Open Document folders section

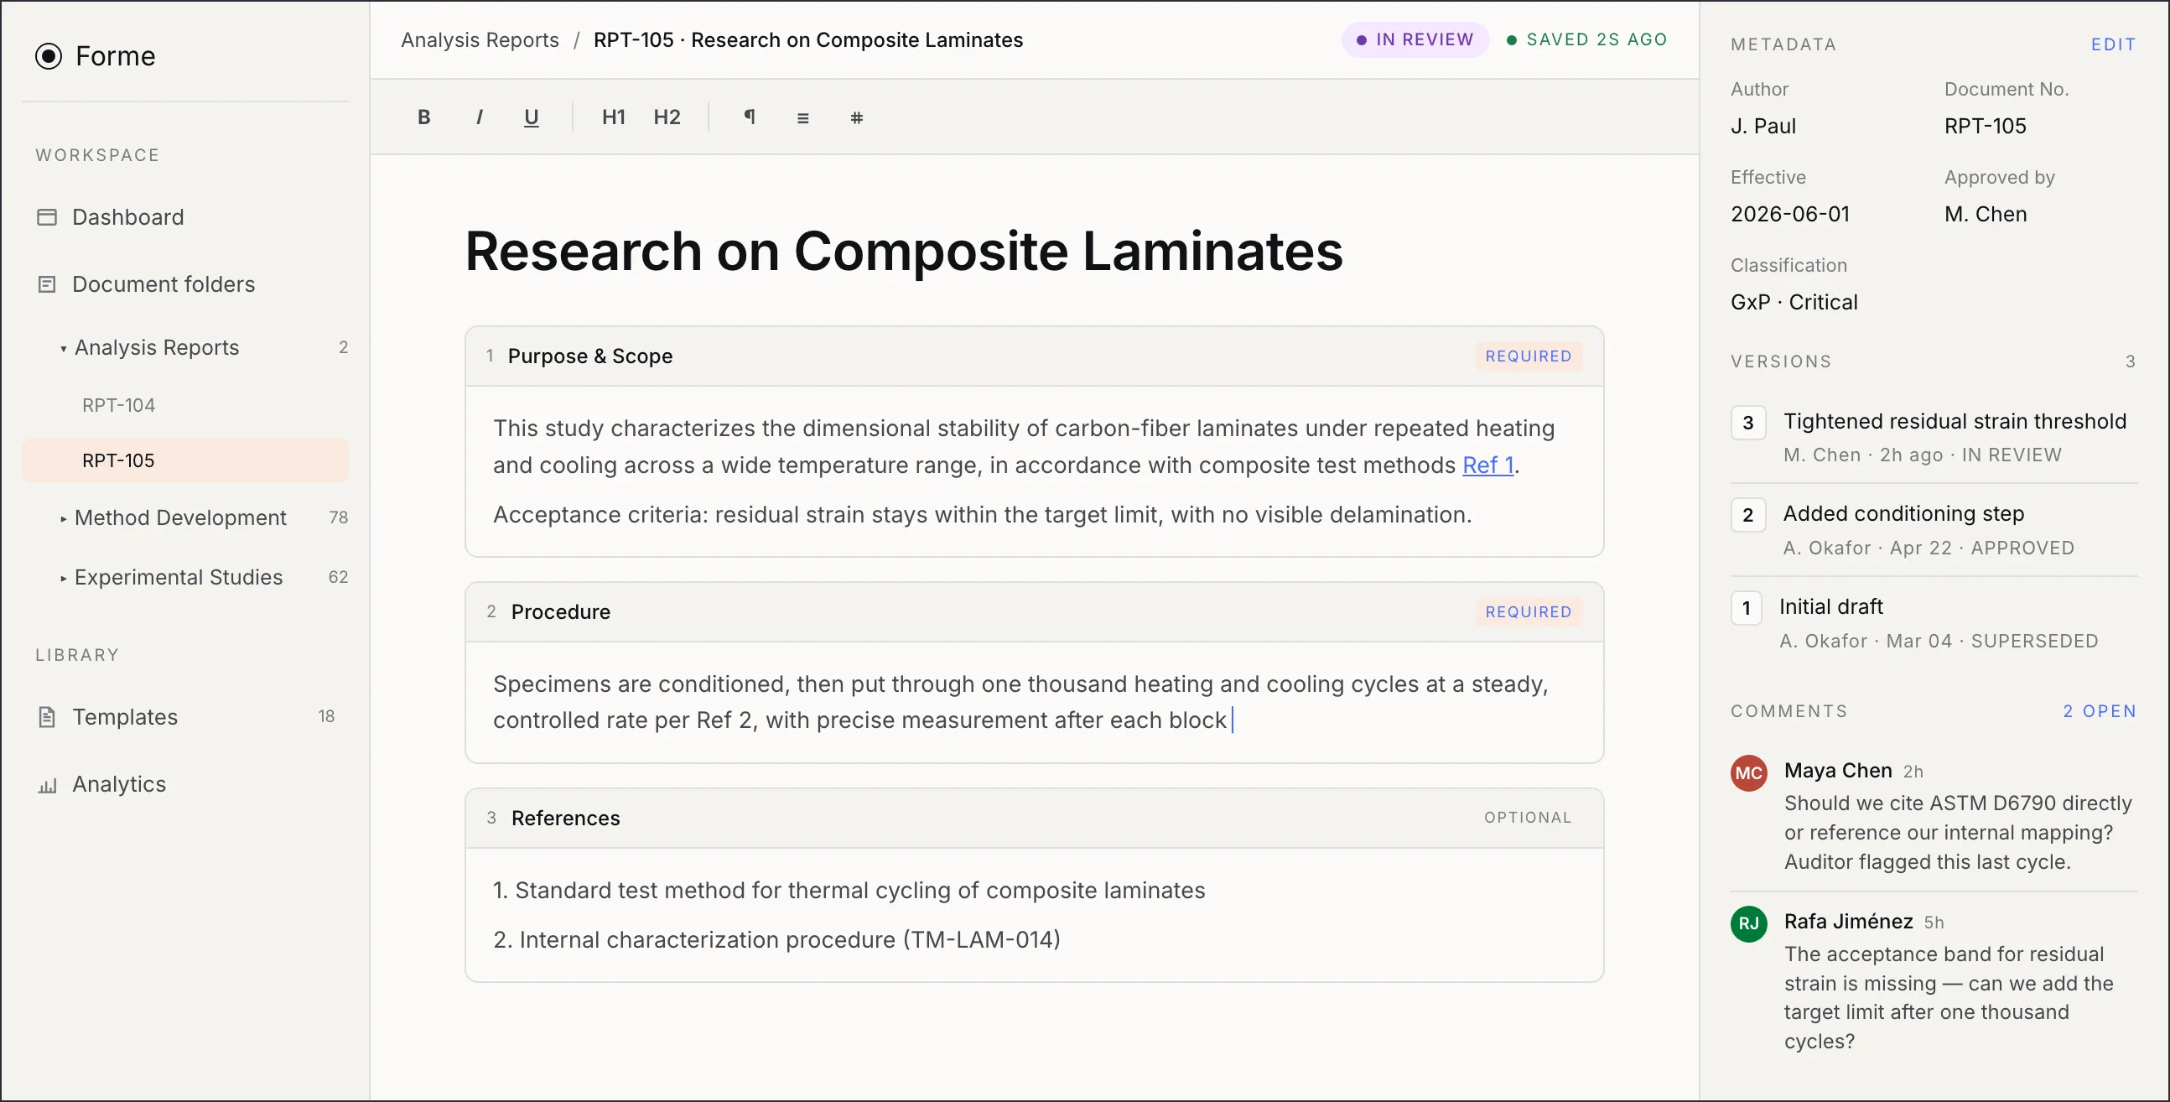point(185,285)
